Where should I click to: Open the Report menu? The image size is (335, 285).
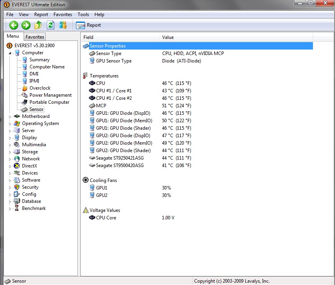(x=41, y=15)
